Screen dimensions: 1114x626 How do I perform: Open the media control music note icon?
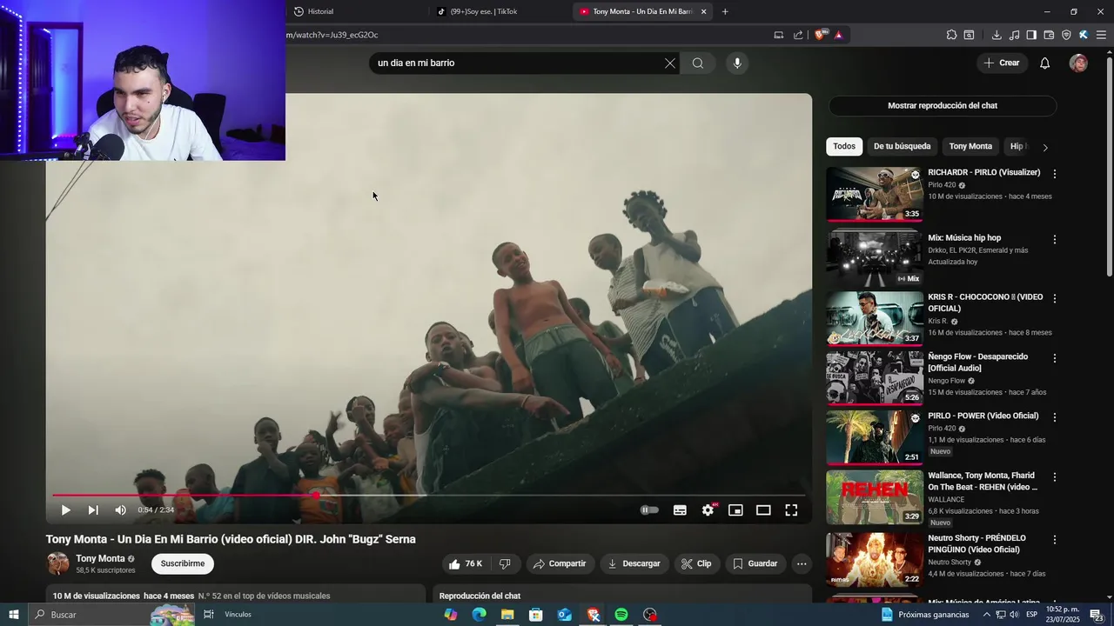pos(1014,35)
